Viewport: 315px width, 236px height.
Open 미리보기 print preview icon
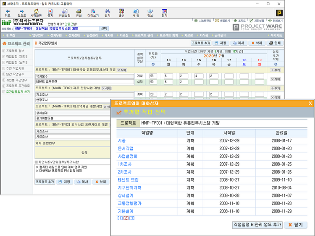(93, 13)
